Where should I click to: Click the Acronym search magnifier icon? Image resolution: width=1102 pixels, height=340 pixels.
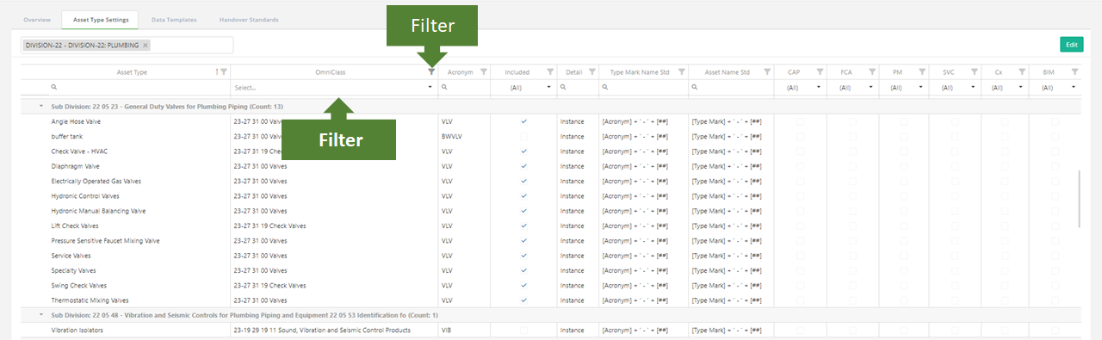click(x=444, y=87)
